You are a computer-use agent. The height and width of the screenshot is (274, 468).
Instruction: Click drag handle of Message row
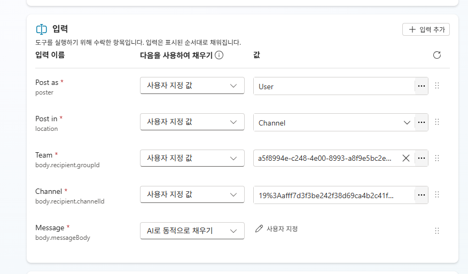pyautogui.click(x=437, y=231)
